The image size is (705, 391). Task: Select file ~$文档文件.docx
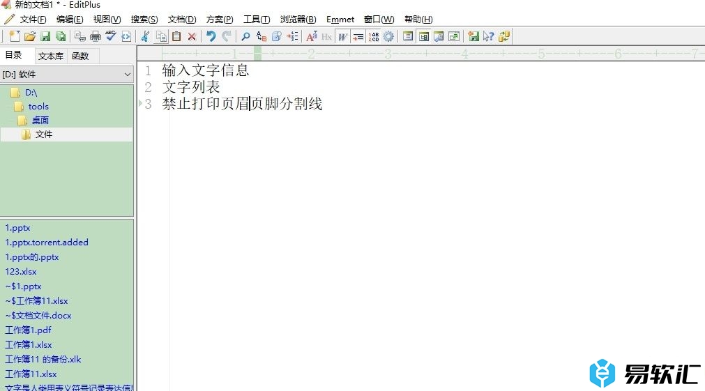pos(38,316)
